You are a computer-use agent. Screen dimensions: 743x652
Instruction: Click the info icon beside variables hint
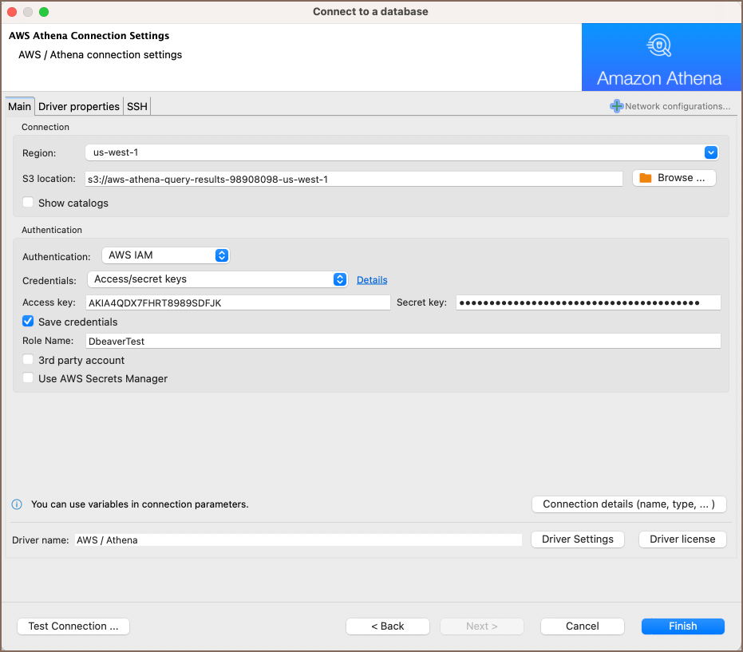(16, 504)
